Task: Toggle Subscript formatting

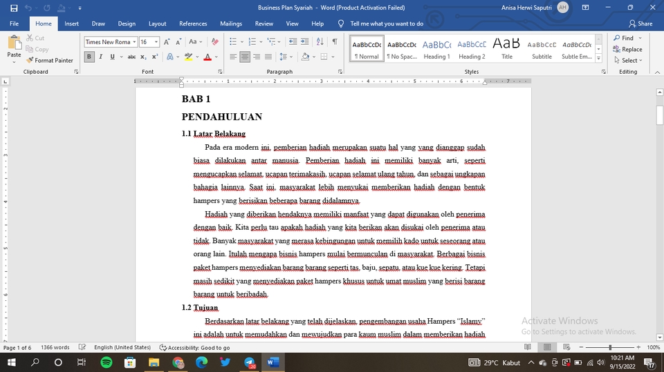Action: click(144, 57)
